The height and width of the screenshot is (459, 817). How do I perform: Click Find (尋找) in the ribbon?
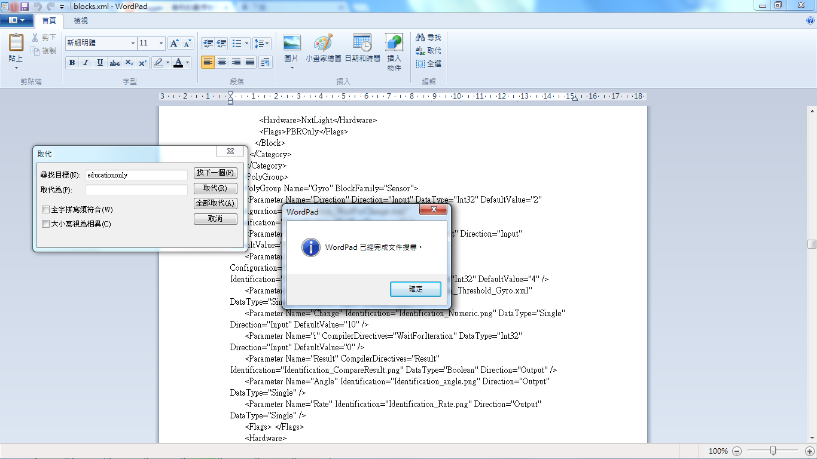click(428, 38)
